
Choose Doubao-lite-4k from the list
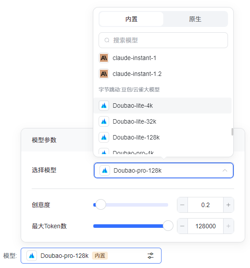click(162, 106)
